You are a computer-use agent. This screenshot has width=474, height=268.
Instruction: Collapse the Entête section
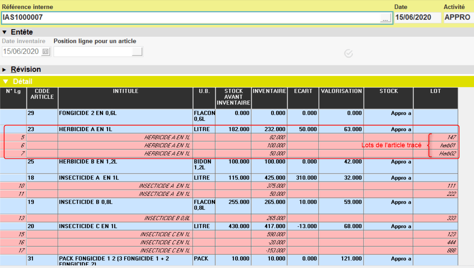(x=5, y=32)
